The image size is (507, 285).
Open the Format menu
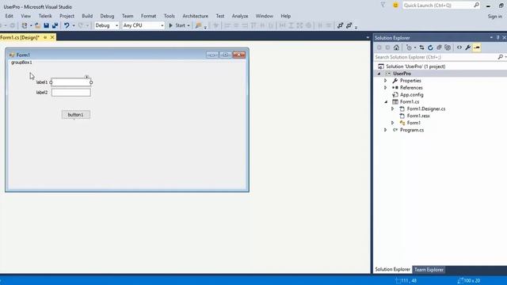coord(148,16)
